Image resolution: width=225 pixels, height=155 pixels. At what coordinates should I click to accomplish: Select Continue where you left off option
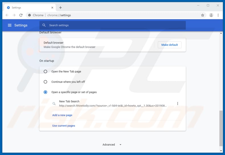[45, 82]
